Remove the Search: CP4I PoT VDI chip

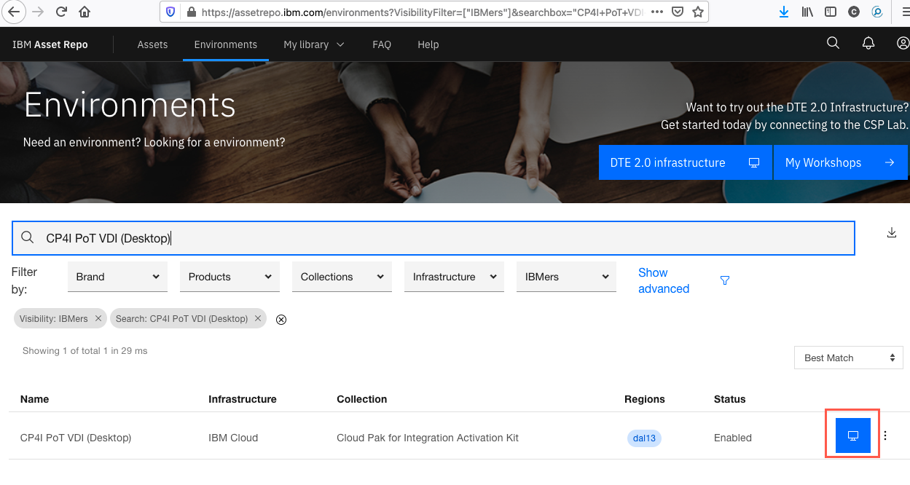(258, 318)
